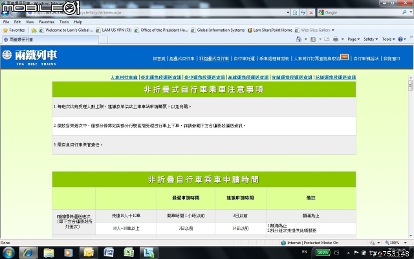This screenshot has height=259, width=414.
Task: Expand the command bar overflow chevron
Action: [411, 37]
